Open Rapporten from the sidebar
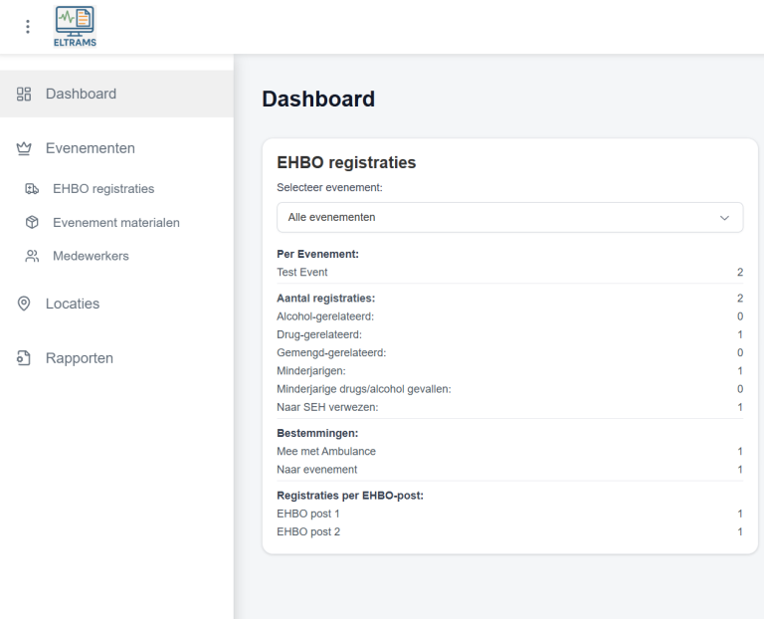 pos(80,358)
